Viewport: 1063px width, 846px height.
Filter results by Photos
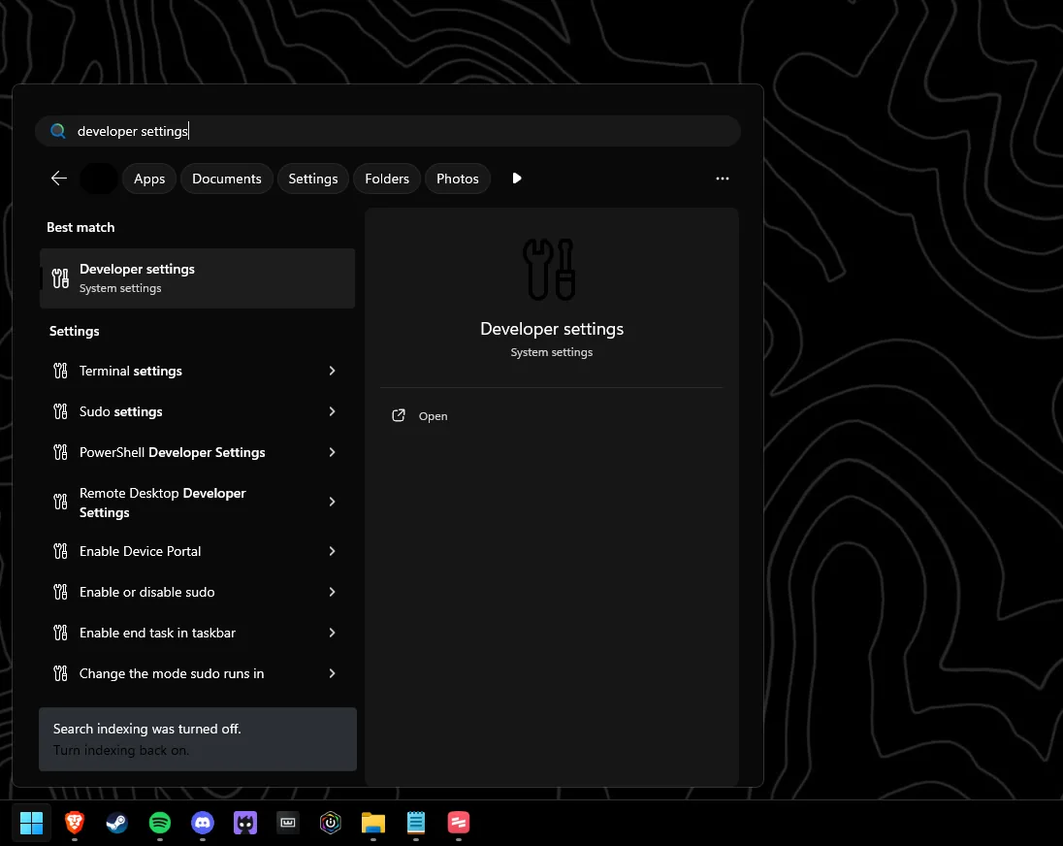(x=457, y=179)
